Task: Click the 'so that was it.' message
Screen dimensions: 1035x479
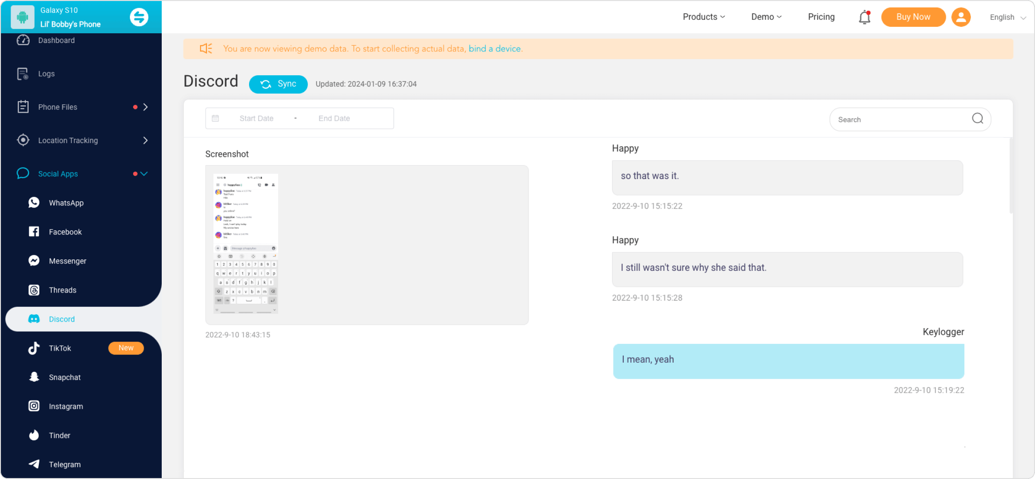Action: click(x=787, y=178)
